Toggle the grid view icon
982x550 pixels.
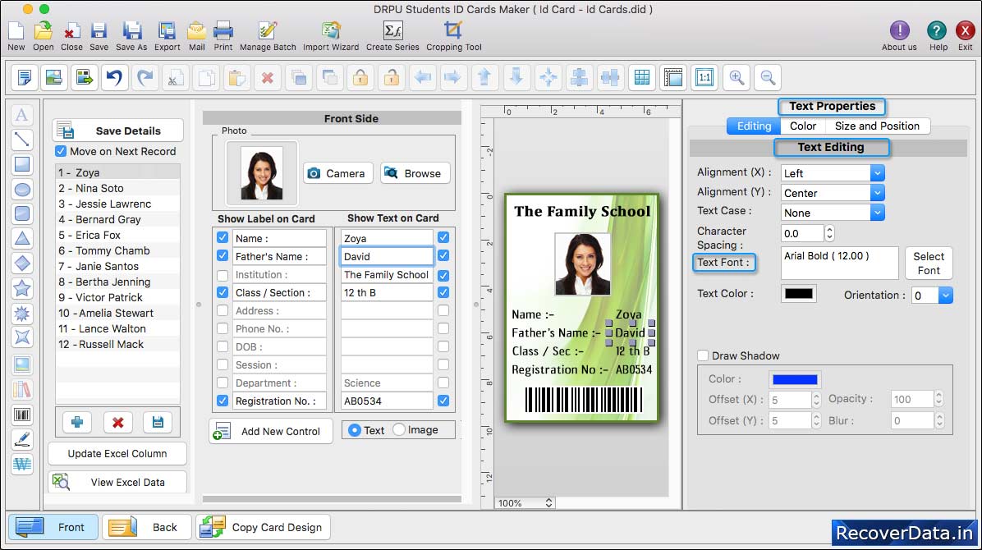pyautogui.click(x=642, y=78)
